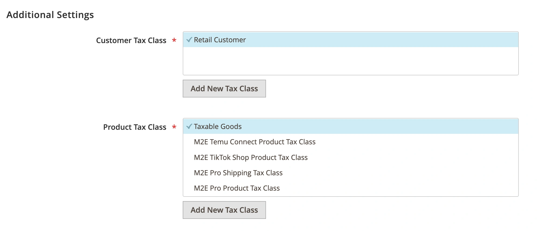
Task: Choose M2E Temu Connect Product Tax Class
Action: click(254, 142)
